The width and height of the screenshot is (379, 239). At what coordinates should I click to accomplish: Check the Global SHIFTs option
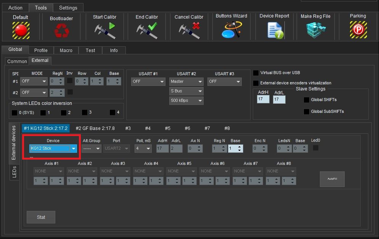click(x=306, y=100)
